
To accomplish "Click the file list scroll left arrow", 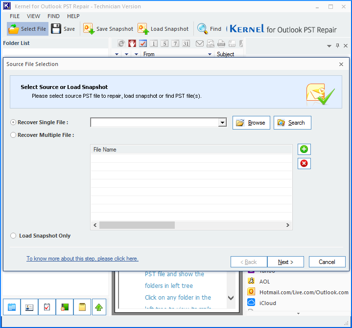I will click(95, 225).
